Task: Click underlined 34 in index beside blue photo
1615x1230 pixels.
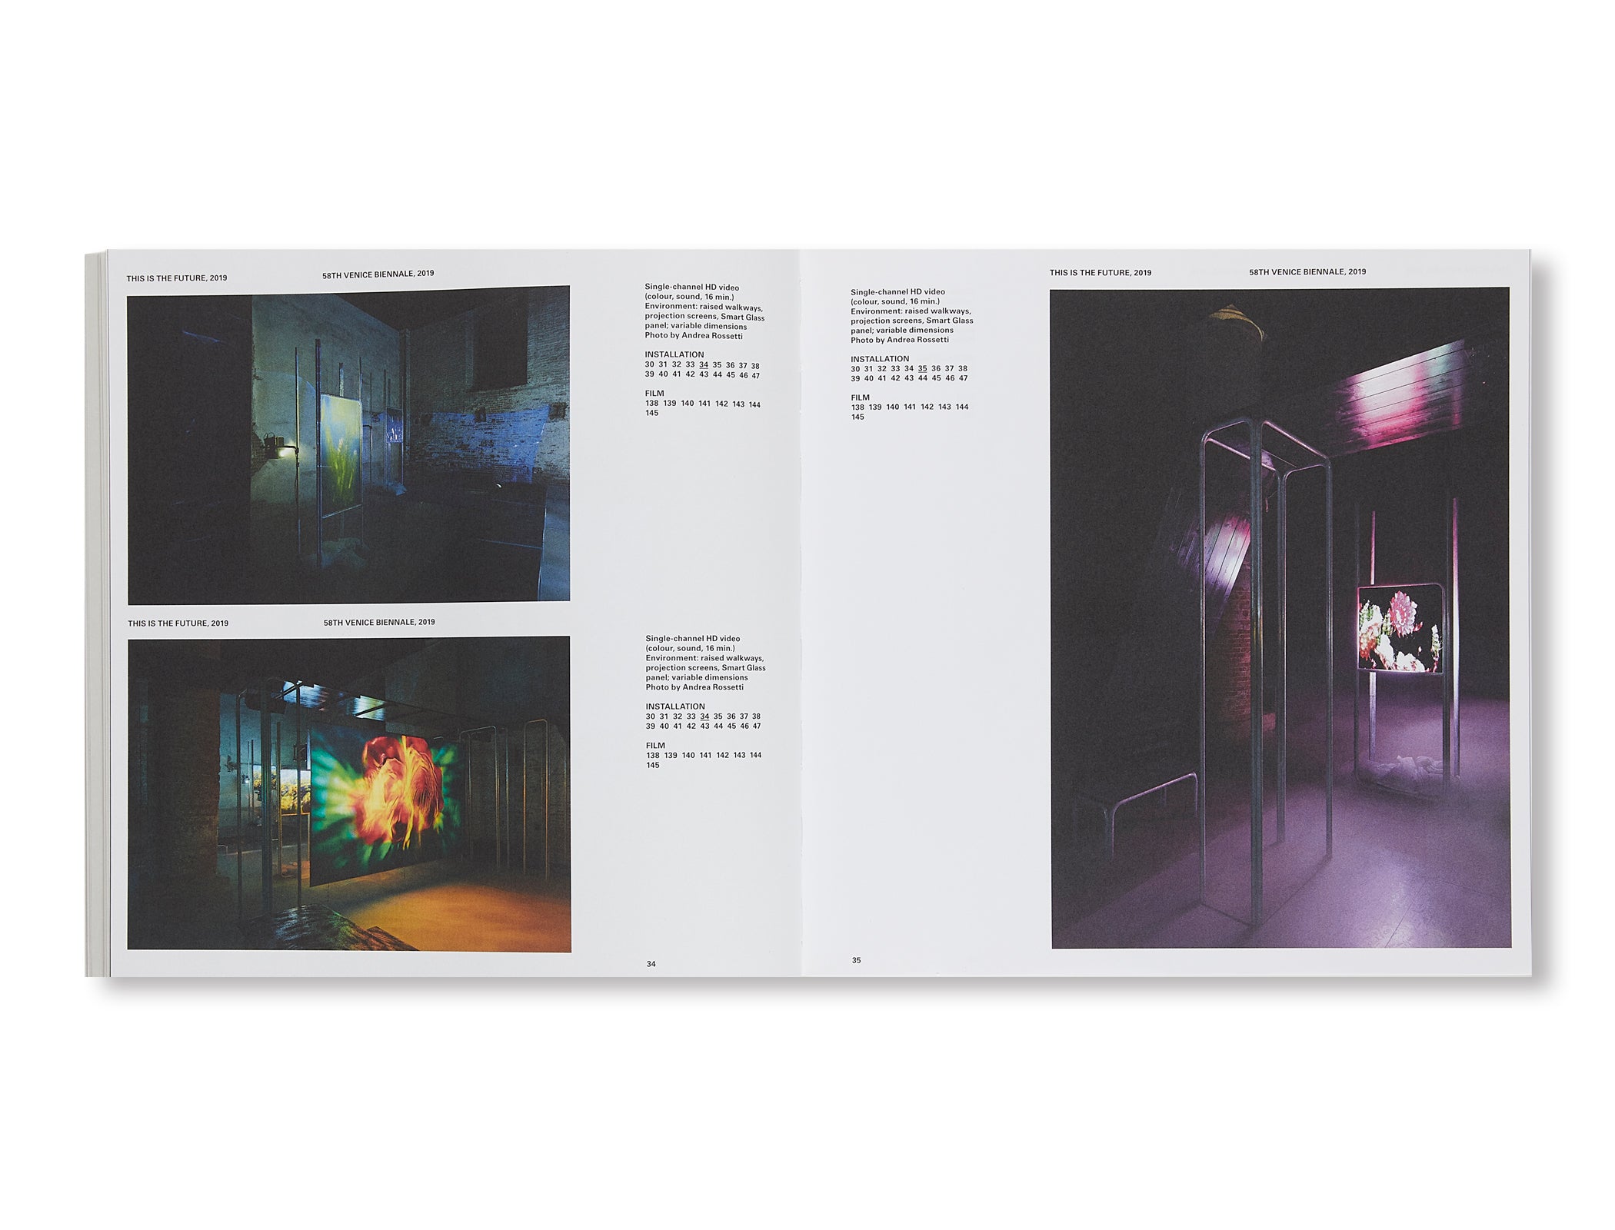Action: [704, 365]
